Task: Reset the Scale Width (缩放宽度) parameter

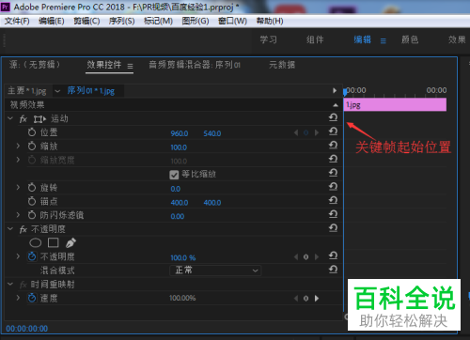Action: coord(333,159)
